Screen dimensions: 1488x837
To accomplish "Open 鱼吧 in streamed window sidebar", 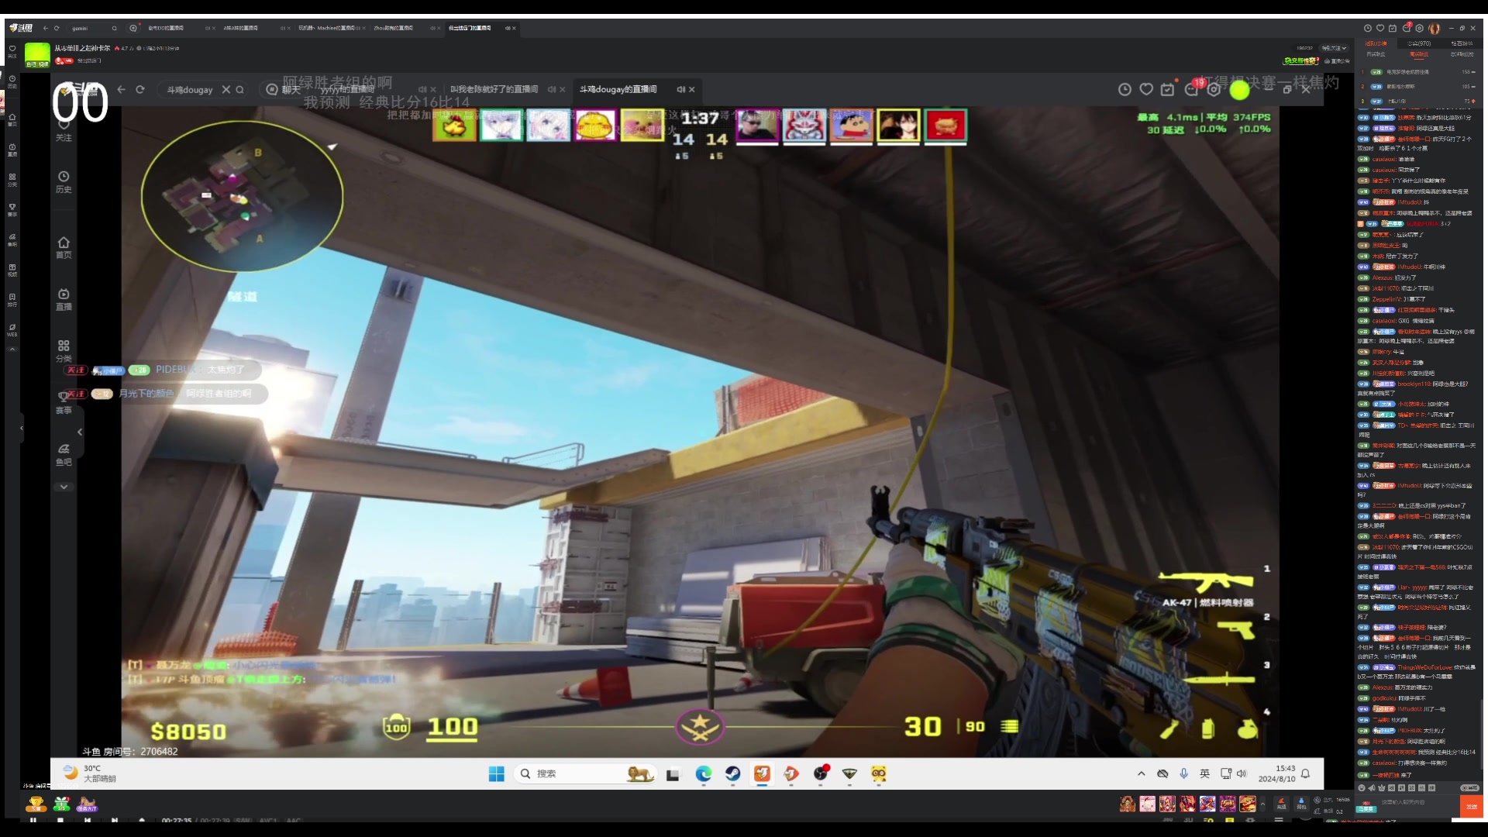I will point(64,455).
